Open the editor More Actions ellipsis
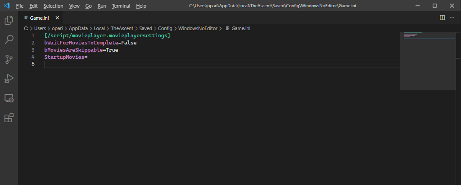 452,18
